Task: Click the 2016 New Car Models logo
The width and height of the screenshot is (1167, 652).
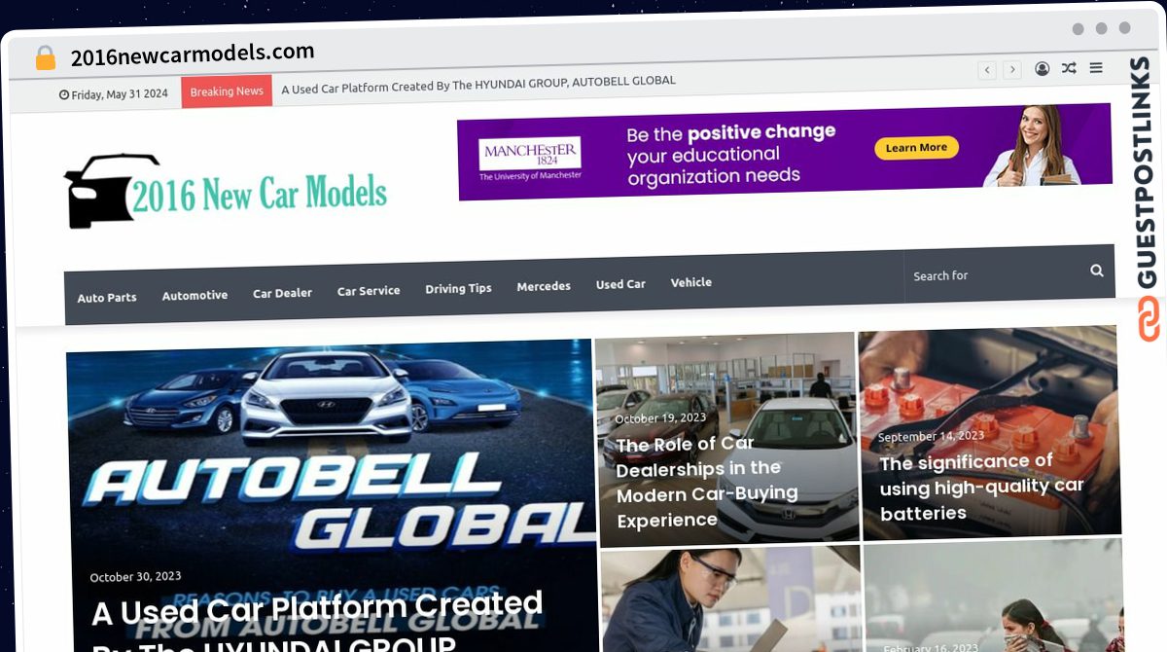Action: 226,192
